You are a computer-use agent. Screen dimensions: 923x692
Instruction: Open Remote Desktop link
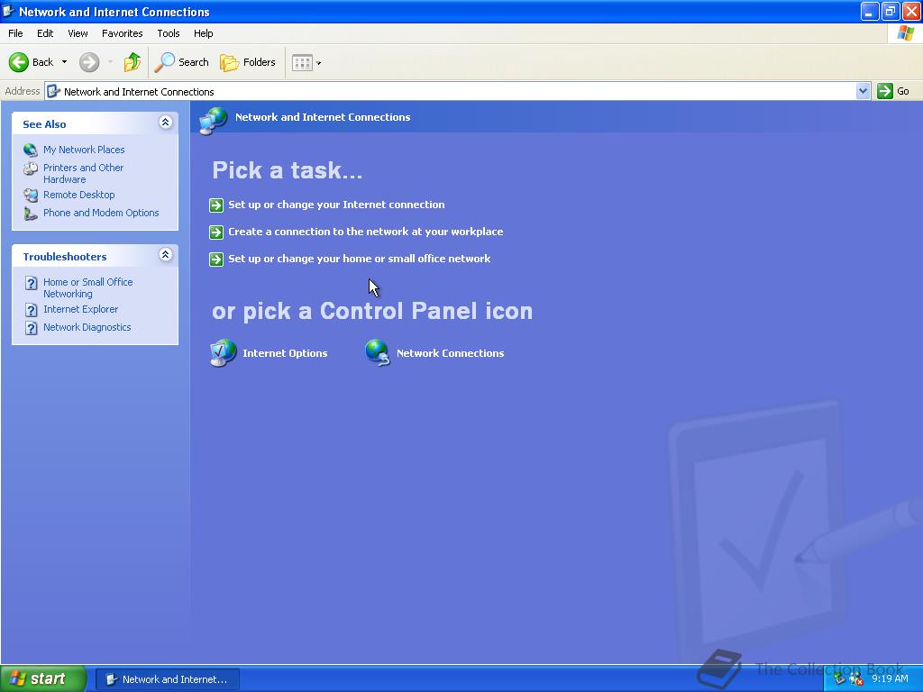point(79,195)
